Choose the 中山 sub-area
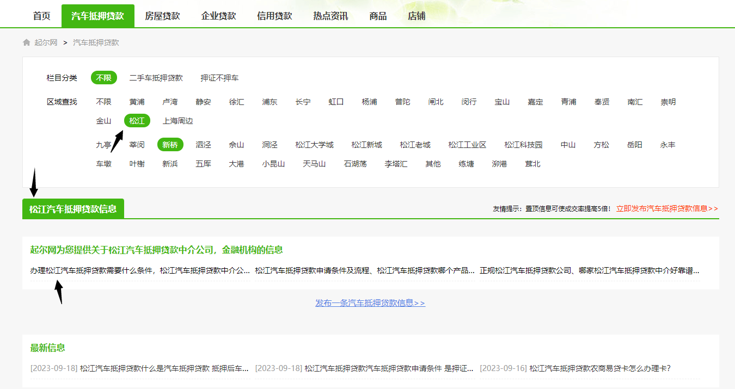 coord(568,145)
